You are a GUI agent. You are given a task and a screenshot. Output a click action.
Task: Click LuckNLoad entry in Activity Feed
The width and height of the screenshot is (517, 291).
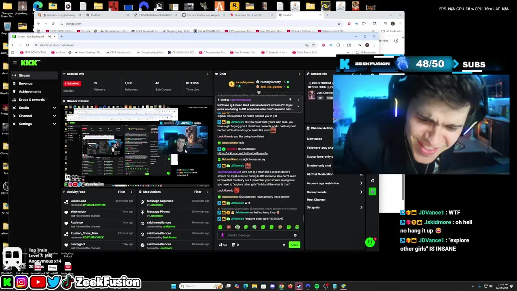pyautogui.click(x=99, y=202)
